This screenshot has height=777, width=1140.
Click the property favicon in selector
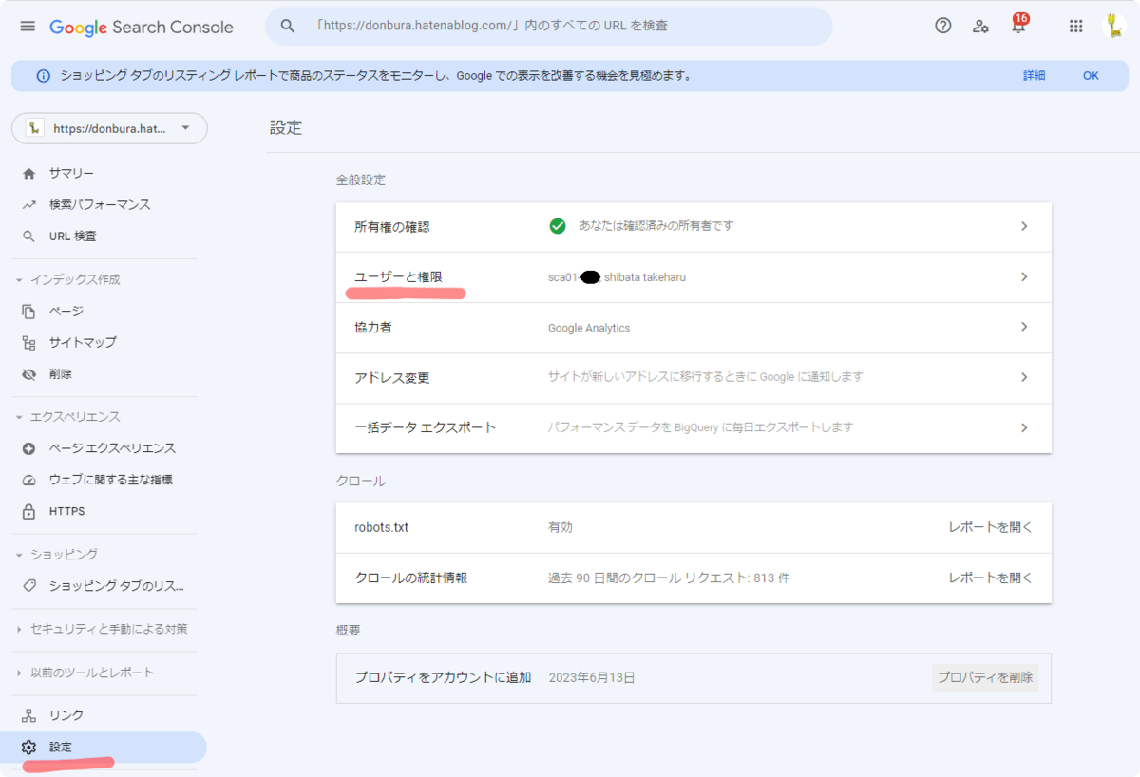point(33,128)
